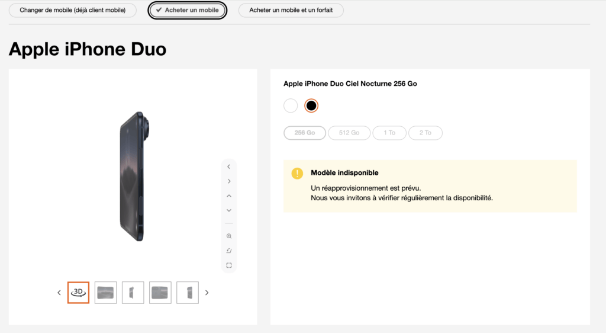The height and width of the screenshot is (333, 606).
Task: Choose the black Ciel Nocturne swatch
Action: click(x=311, y=105)
